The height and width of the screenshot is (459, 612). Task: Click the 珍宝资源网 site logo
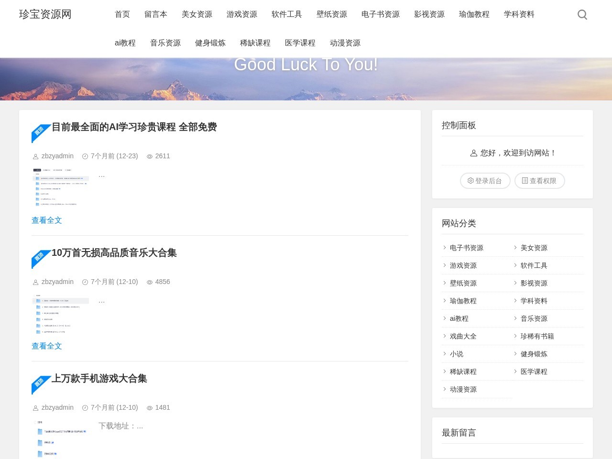(45, 14)
